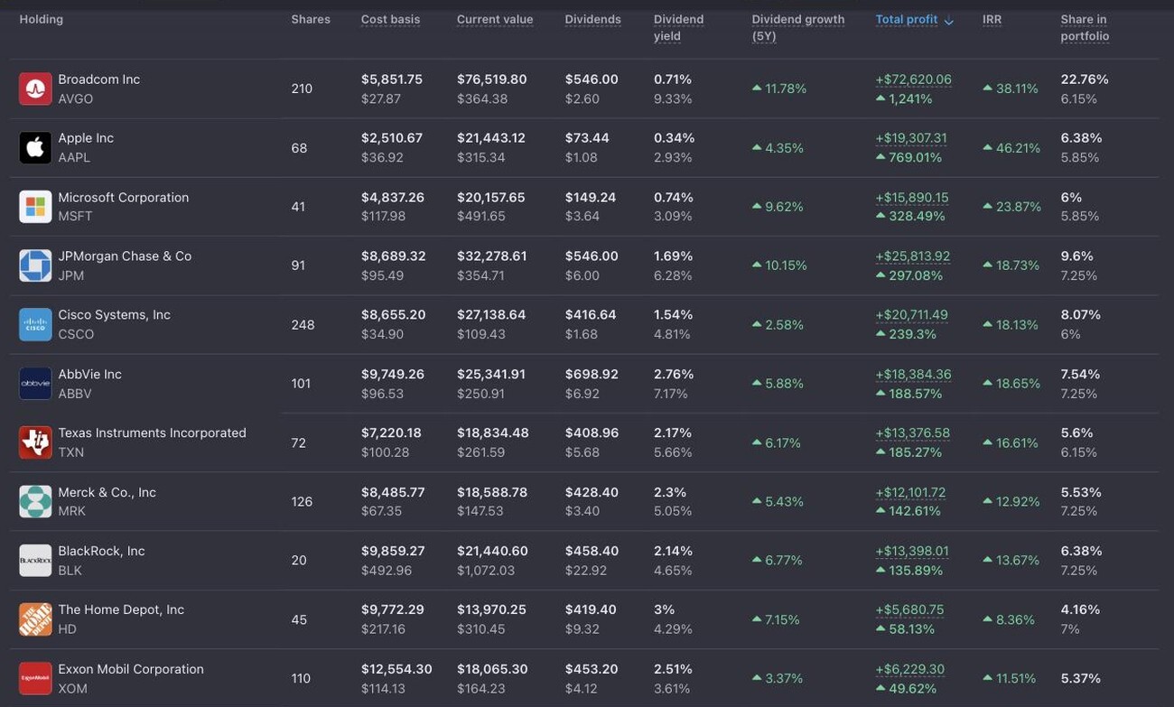Viewport: 1174px width, 707px height.
Task: Click Broadcom current value $76,519.80
Action: coord(491,79)
